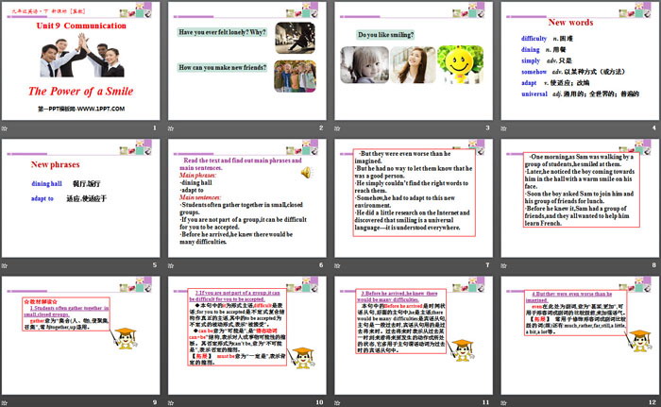Select slide 12 explaining 'even worse than imagined'
661x407 pixels.
(x=580, y=337)
